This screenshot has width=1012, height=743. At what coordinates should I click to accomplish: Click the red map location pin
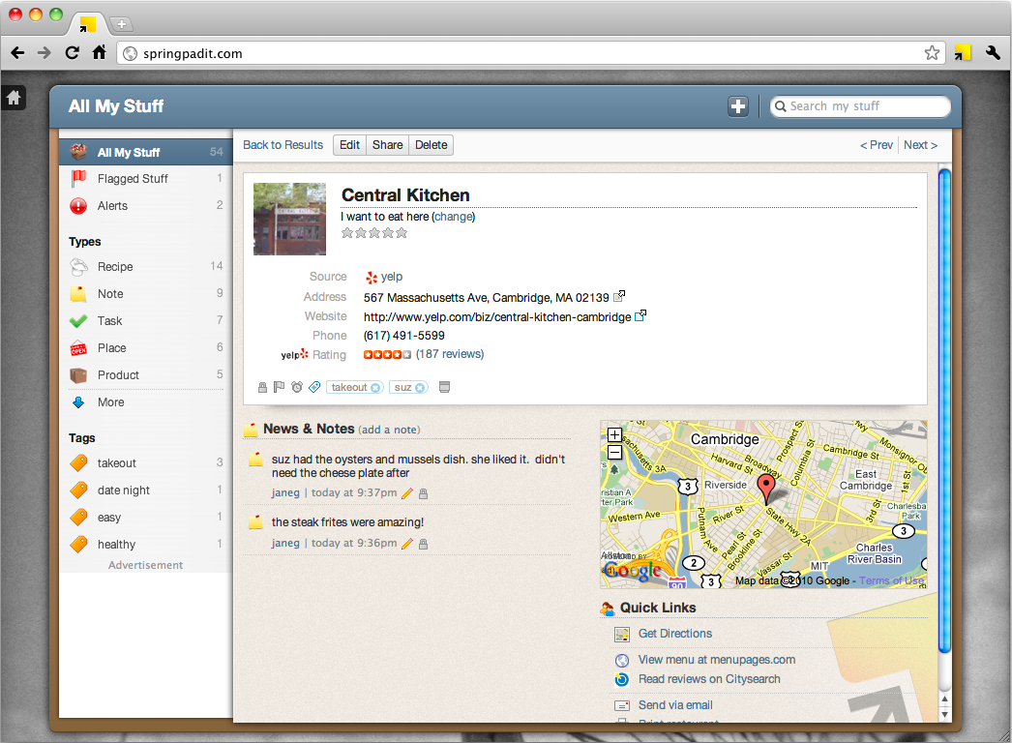click(x=765, y=489)
